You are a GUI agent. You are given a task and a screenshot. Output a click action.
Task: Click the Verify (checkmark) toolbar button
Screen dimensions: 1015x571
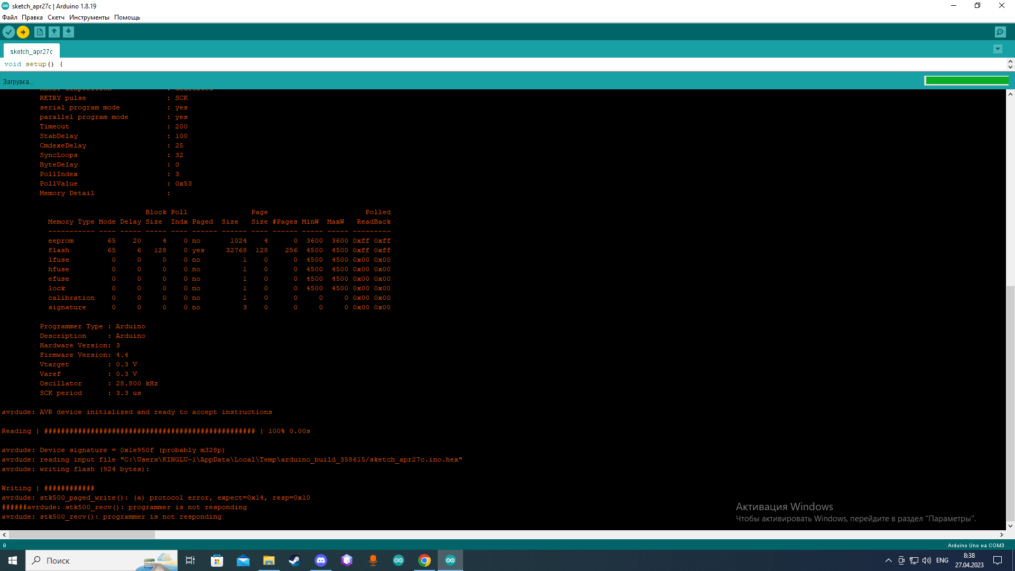tap(8, 32)
